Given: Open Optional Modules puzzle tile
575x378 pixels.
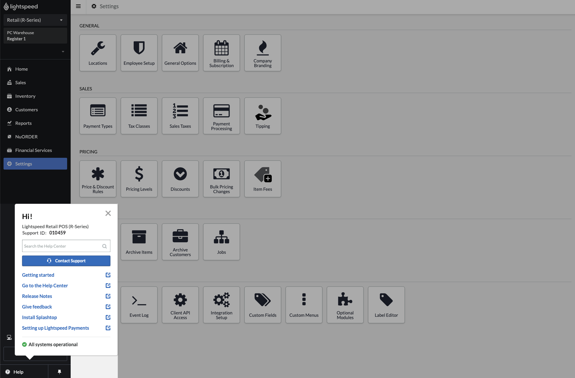Looking at the screenshot, I should pyautogui.click(x=345, y=305).
